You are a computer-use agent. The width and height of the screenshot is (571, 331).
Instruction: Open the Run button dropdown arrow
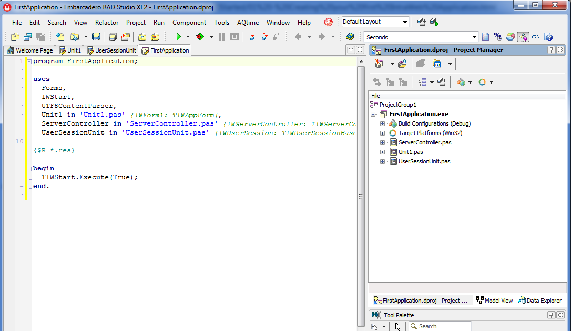[188, 37]
